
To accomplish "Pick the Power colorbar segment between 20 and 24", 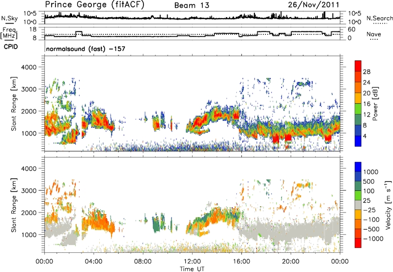I will pos(358,87).
